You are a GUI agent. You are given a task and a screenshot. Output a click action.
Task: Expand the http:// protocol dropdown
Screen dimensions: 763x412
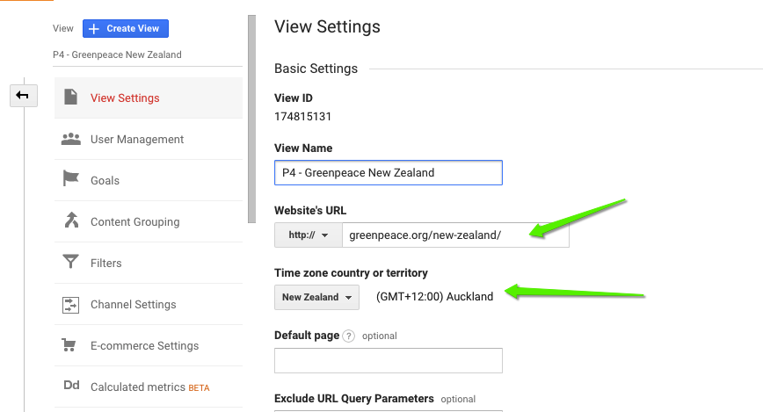coord(308,235)
